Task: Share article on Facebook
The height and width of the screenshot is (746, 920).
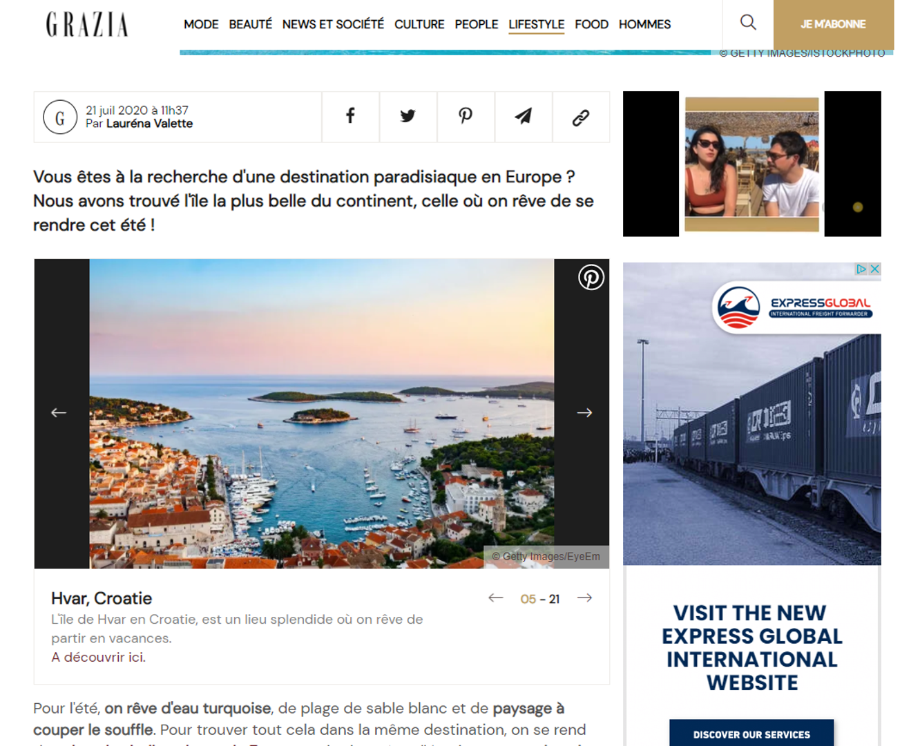Action: (x=350, y=117)
